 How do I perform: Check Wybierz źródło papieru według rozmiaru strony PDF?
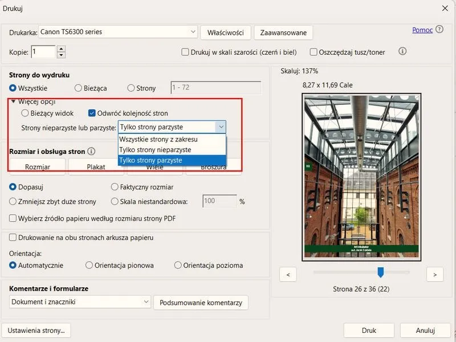click(x=13, y=218)
